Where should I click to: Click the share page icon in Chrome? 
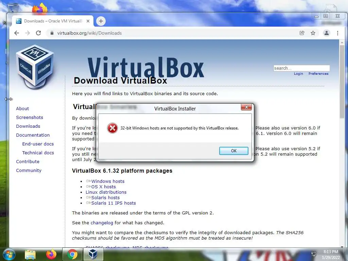click(302, 33)
